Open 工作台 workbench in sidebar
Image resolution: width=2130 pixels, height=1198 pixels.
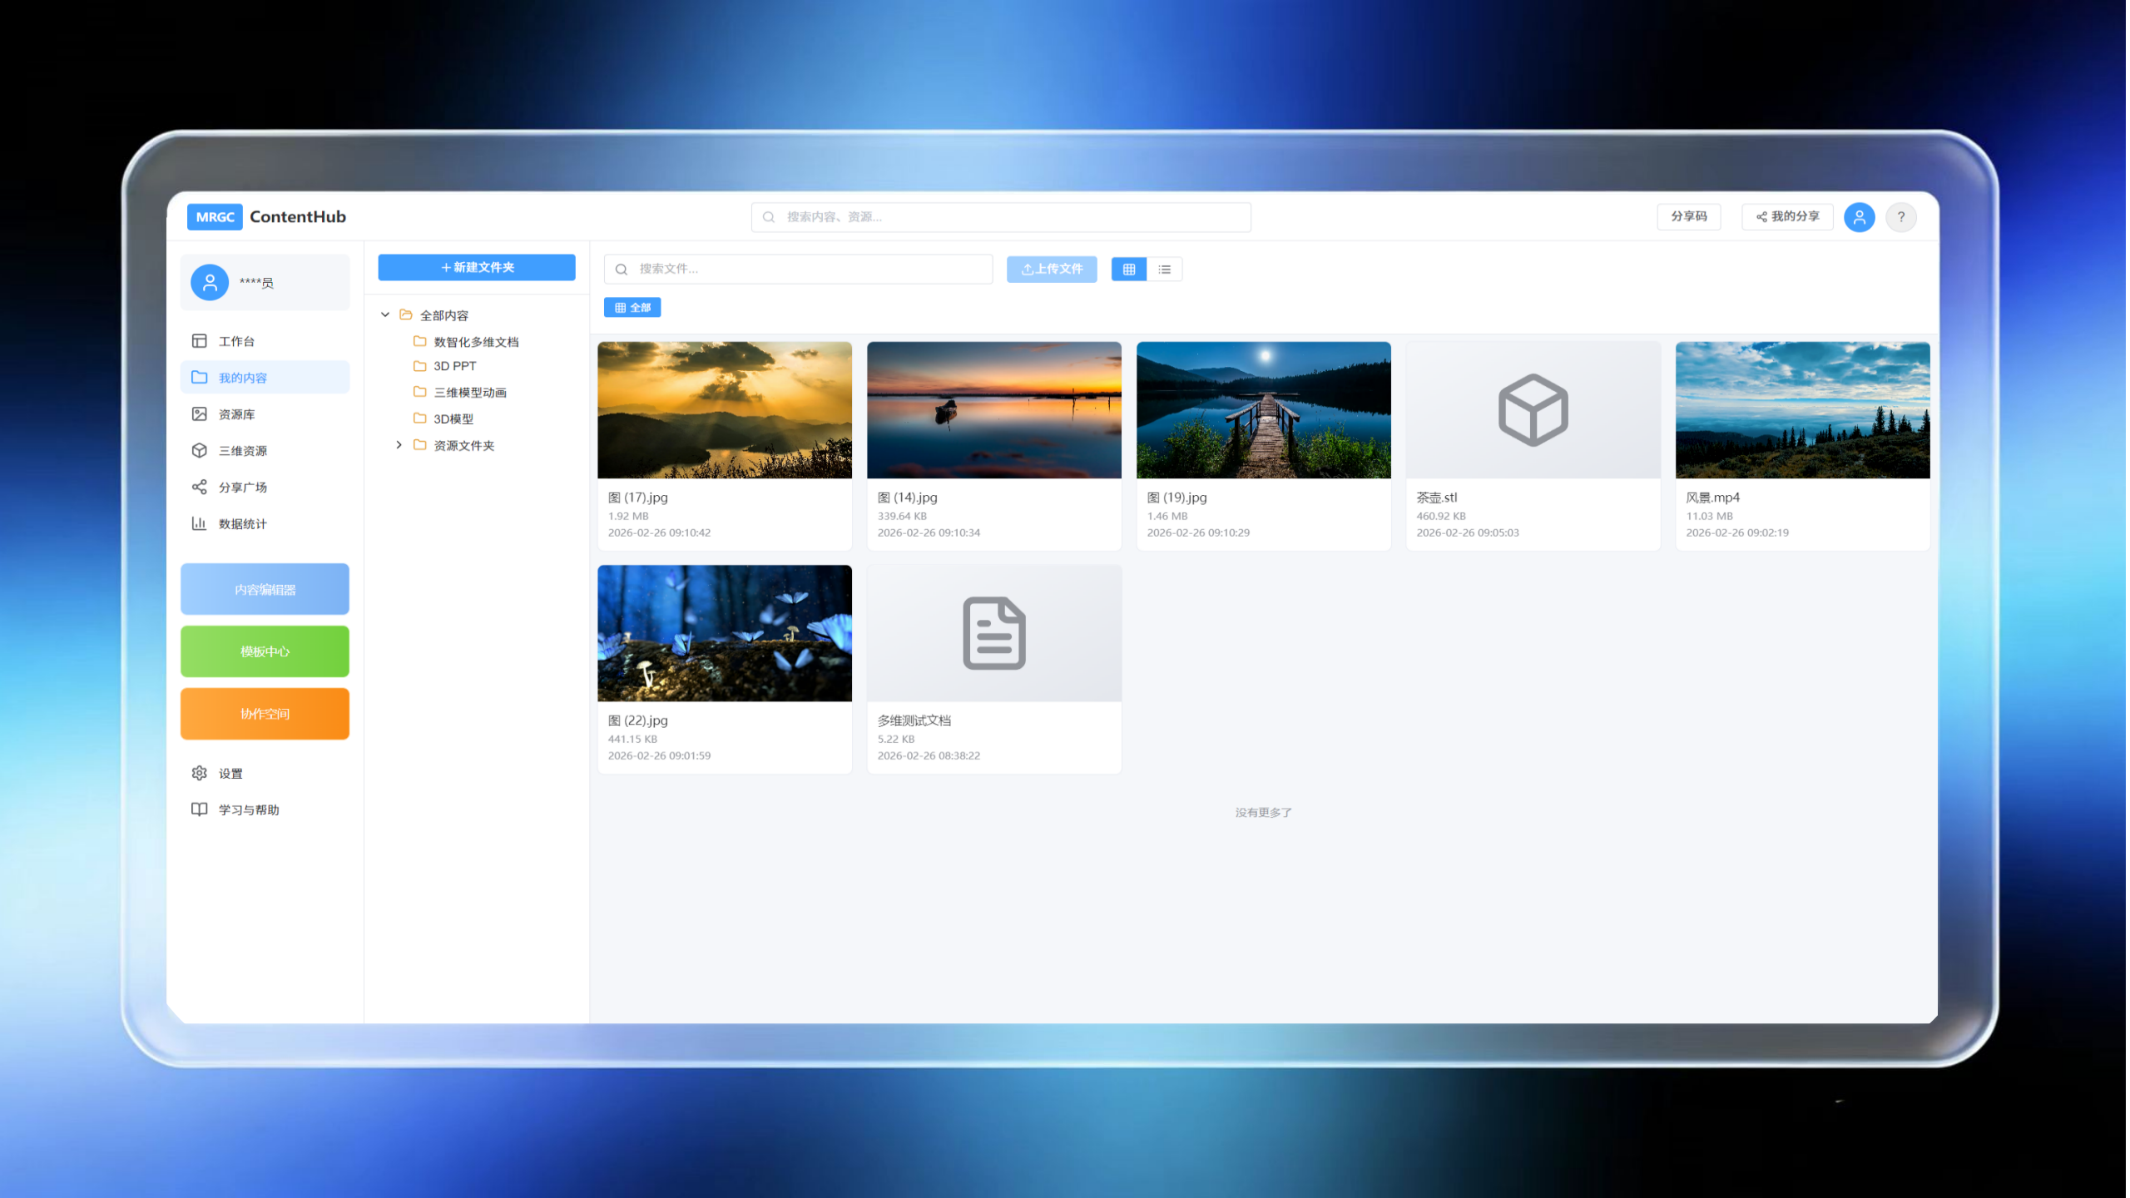tap(237, 342)
